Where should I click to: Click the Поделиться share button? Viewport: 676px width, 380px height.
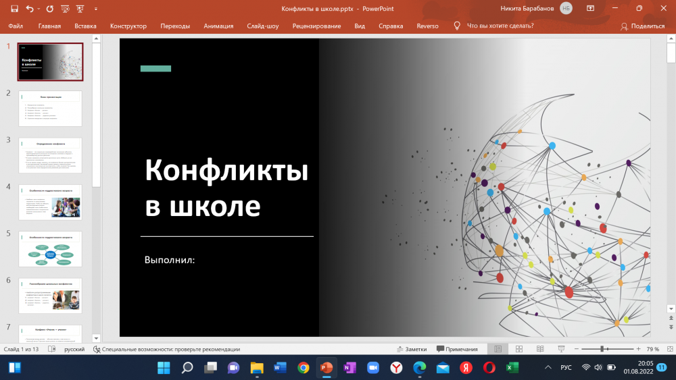click(x=642, y=26)
